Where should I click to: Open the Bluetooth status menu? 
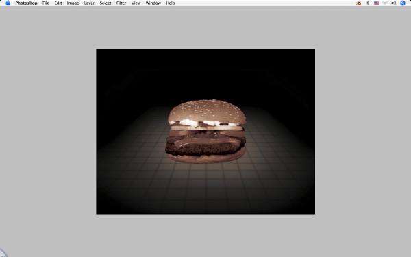pos(368,3)
